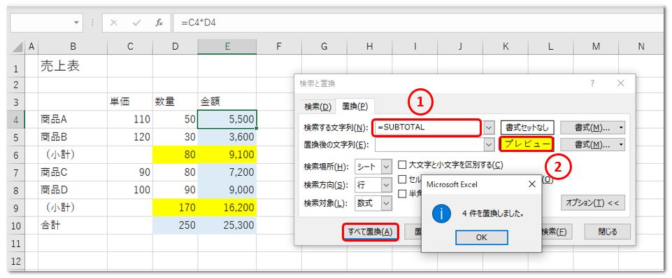Switch to the 検索(D) tab

(x=317, y=106)
